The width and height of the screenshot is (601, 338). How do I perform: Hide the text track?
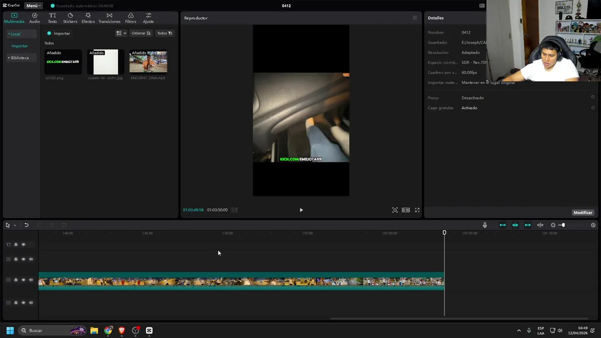coord(23,245)
